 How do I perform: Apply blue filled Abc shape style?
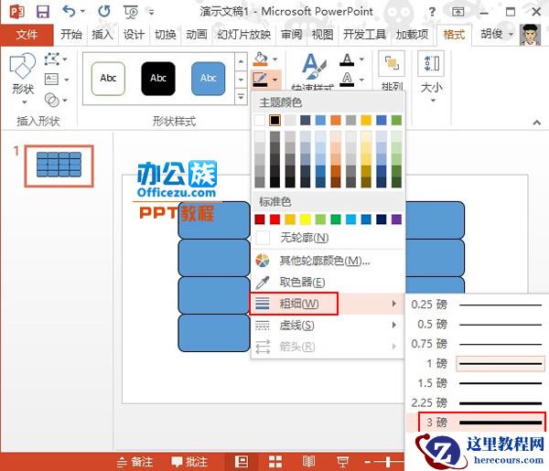[209, 79]
